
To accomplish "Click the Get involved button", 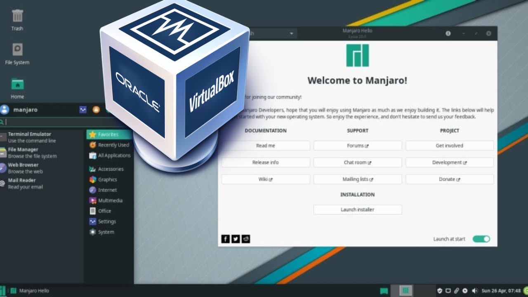I will pyautogui.click(x=450, y=146).
